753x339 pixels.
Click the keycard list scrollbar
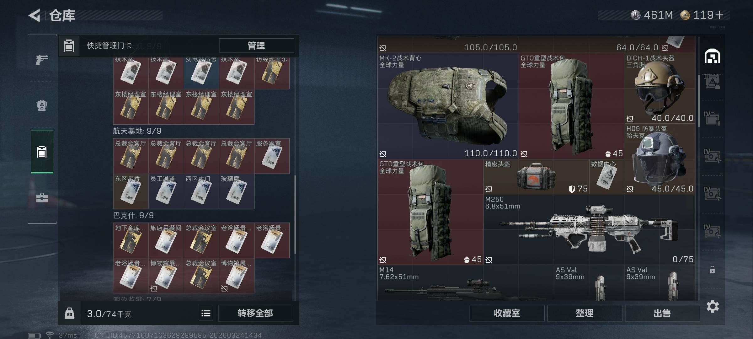coord(295,215)
